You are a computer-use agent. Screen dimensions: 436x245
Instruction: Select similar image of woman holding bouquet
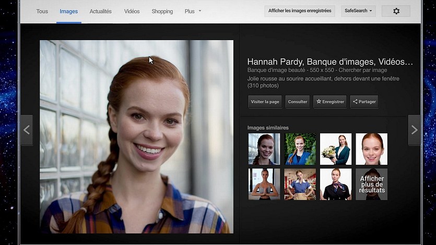click(335, 149)
